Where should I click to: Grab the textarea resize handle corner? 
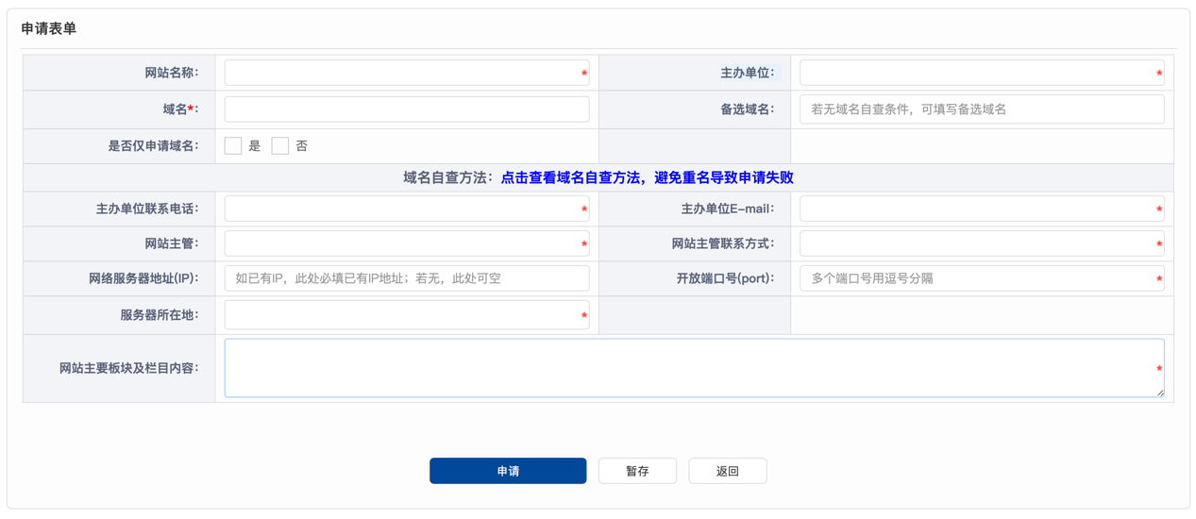coord(1160,393)
